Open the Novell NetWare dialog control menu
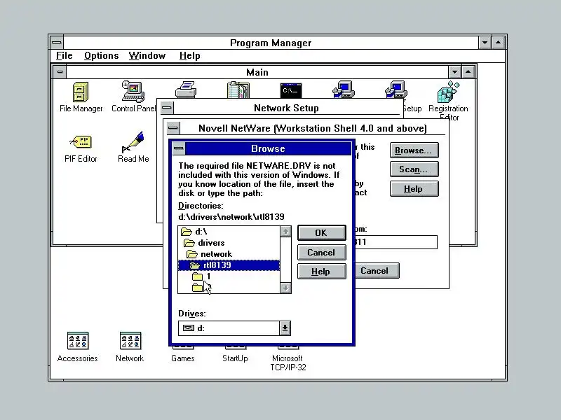The height and width of the screenshot is (420, 561). pyautogui.click(x=173, y=128)
